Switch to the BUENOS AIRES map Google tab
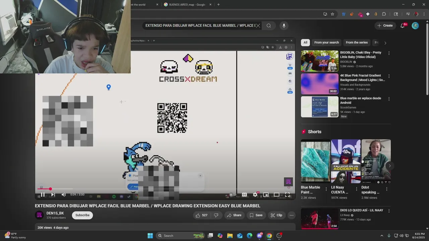Image resolution: width=429 pixels, height=241 pixels. coord(186,5)
